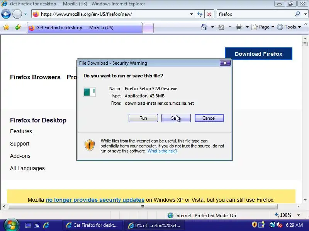
Task: Click the magnifier search icon
Action: coord(297,14)
